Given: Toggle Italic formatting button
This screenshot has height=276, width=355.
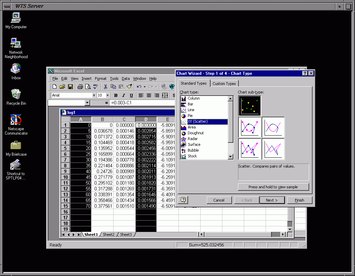Looking at the screenshot, I should coord(123,96).
